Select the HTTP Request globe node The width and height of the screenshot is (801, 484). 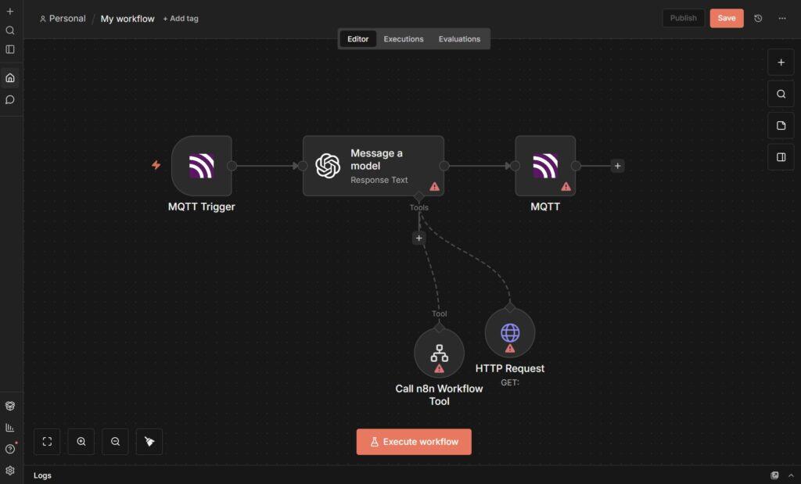[x=509, y=333]
